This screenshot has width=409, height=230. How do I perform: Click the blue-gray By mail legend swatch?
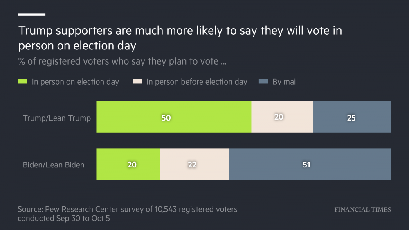tap(263, 82)
